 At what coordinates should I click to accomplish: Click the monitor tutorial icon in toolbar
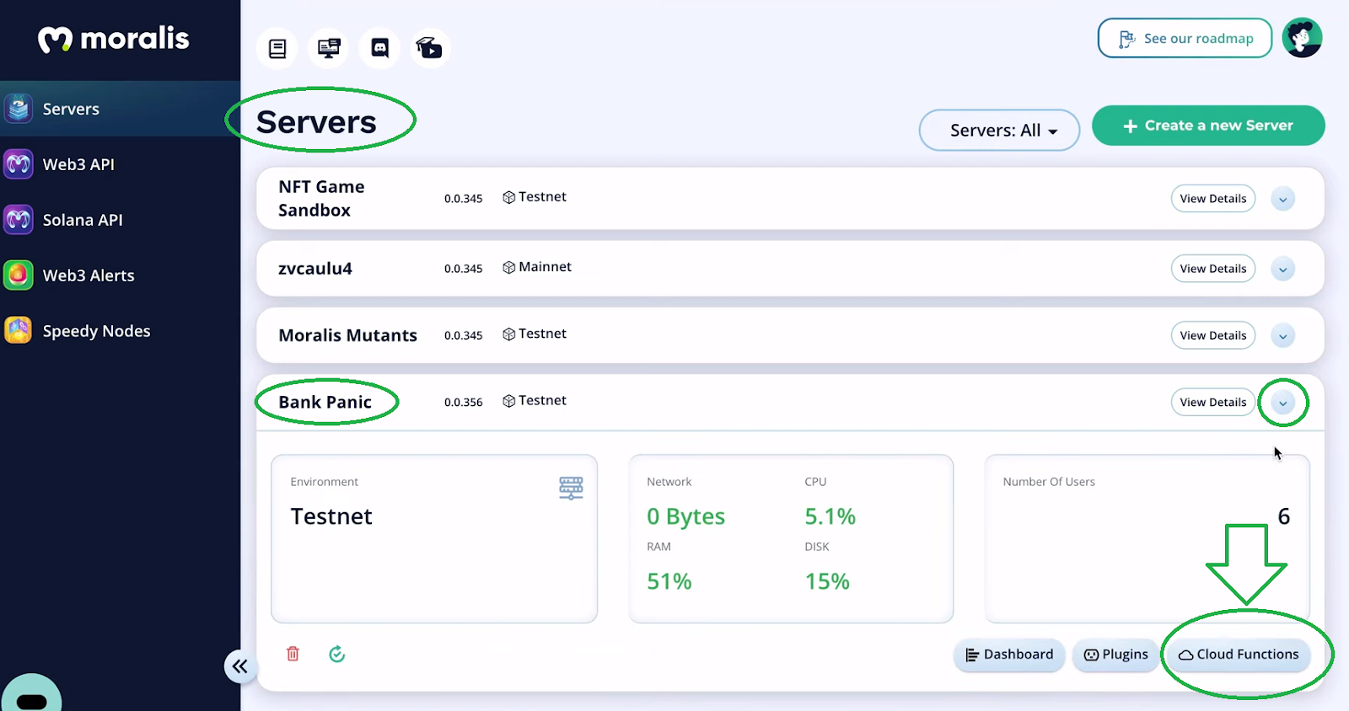[x=329, y=48]
